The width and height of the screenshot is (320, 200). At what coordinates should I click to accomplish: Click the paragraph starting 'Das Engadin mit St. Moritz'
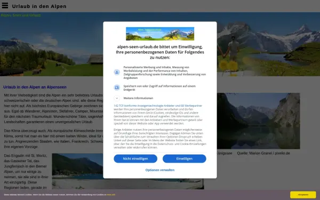(26, 171)
